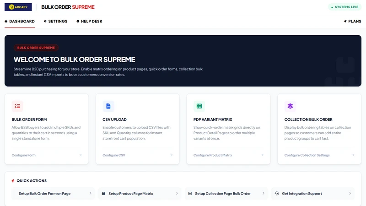The width and height of the screenshot is (366, 206).
Task: Open the Configure Product Matrix link
Action: click(213, 155)
